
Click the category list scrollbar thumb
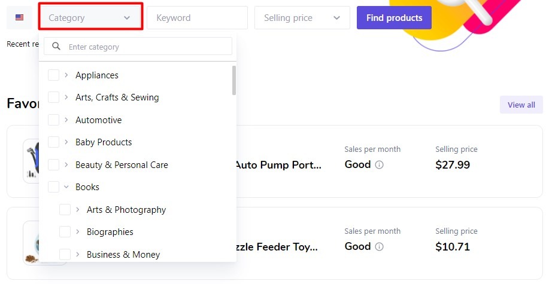234,81
